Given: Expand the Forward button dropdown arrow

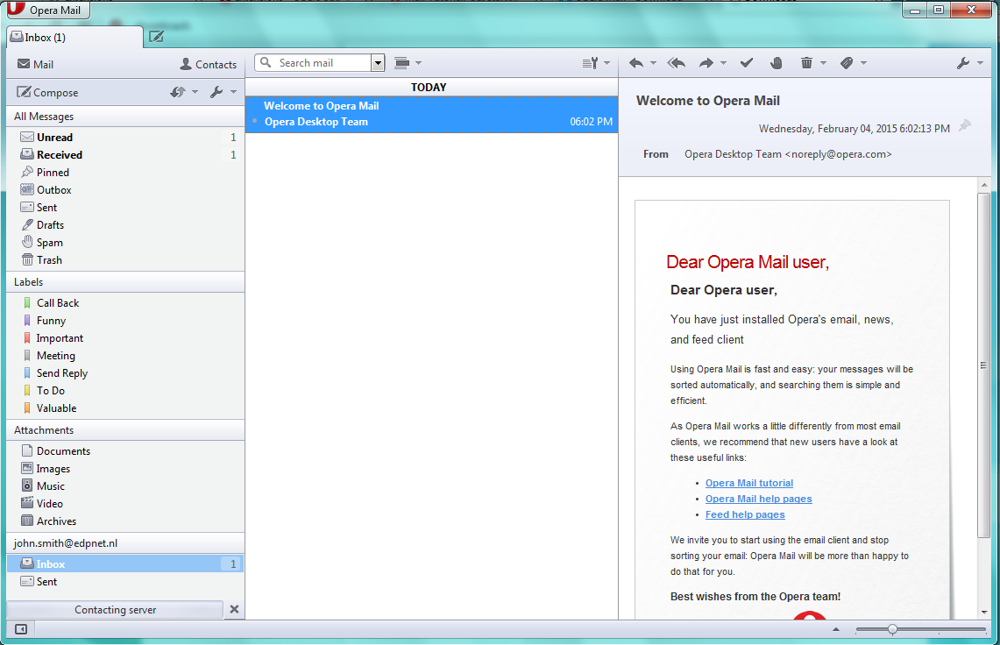Looking at the screenshot, I should (723, 63).
